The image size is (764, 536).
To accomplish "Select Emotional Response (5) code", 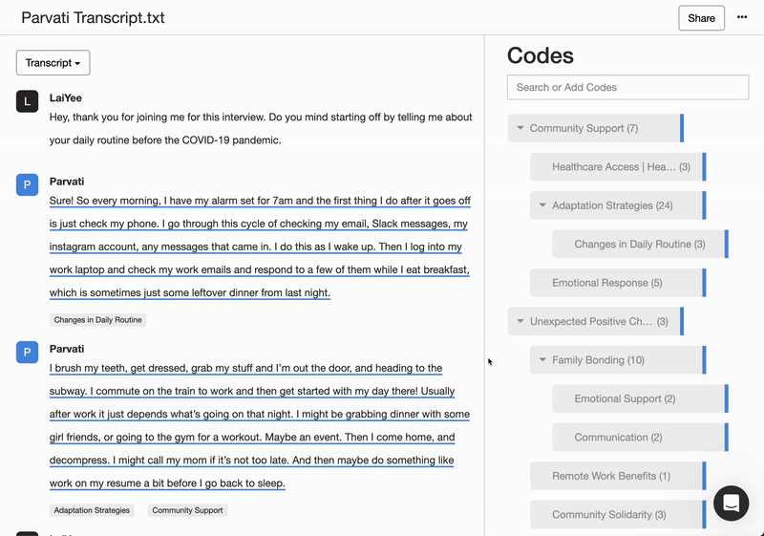I will tap(618, 283).
